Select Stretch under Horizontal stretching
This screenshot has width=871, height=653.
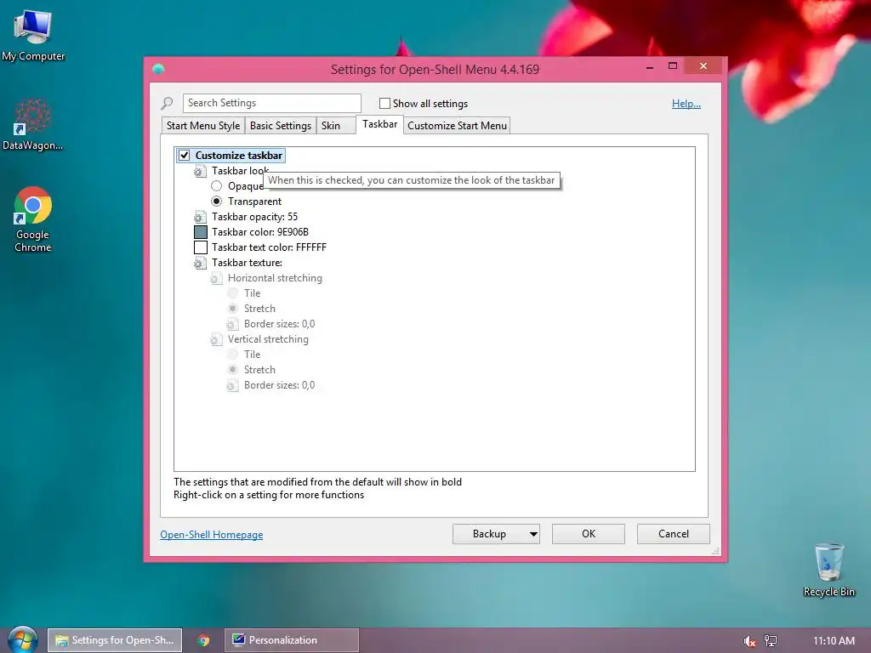pyautogui.click(x=233, y=308)
